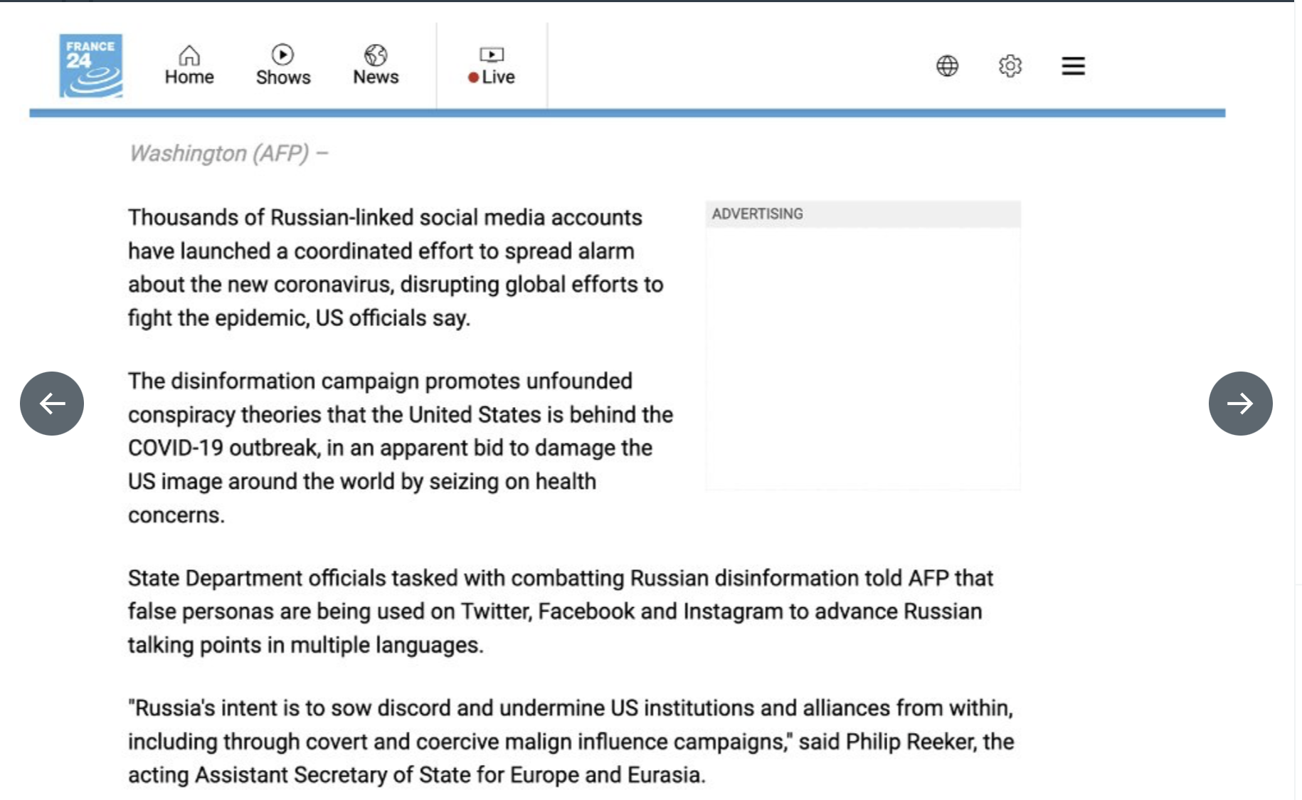Open the settings gear icon
Viewport: 1302px width, 800px height.
[x=1010, y=66]
